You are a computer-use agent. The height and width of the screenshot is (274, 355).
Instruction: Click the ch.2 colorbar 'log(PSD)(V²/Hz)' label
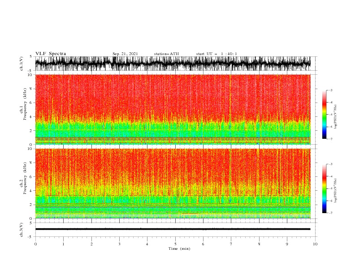click(336, 190)
